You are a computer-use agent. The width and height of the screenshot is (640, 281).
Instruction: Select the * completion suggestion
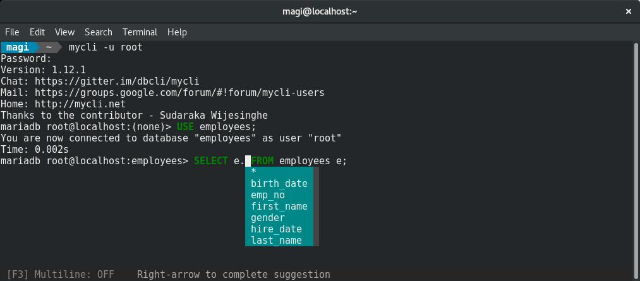279,172
